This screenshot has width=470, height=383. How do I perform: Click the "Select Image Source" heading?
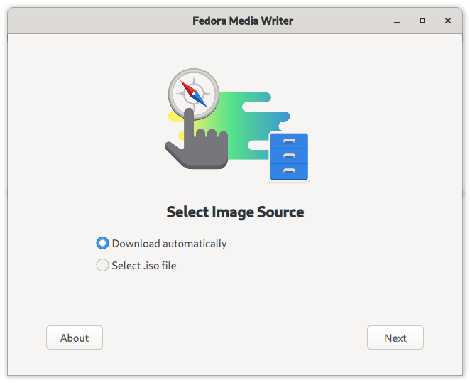[x=235, y=212]
